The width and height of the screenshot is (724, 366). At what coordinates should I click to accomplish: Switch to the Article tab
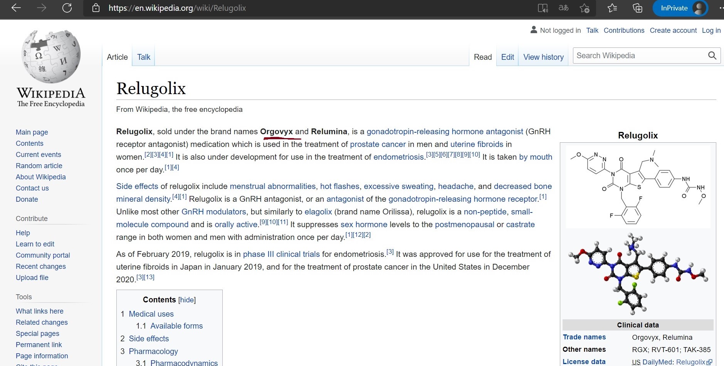117,57
